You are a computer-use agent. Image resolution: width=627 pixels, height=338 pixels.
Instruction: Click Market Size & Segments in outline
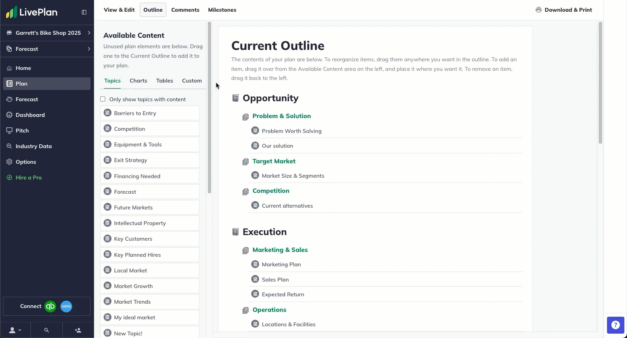coord(293,176)
